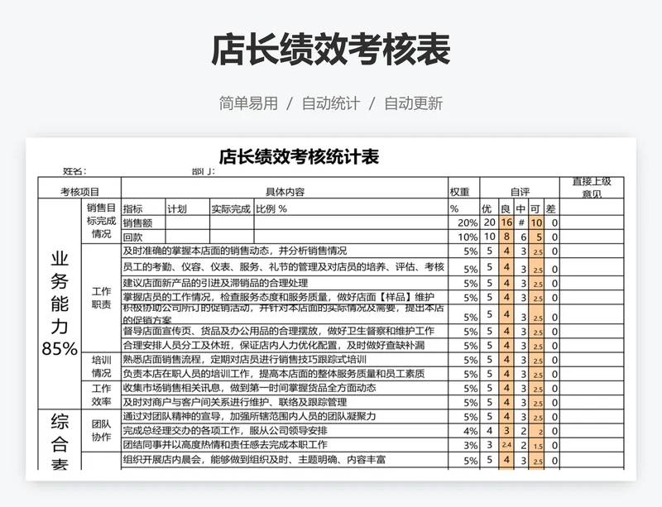
Task: Select the 计划 column label
Action: (x=188, y=208)
